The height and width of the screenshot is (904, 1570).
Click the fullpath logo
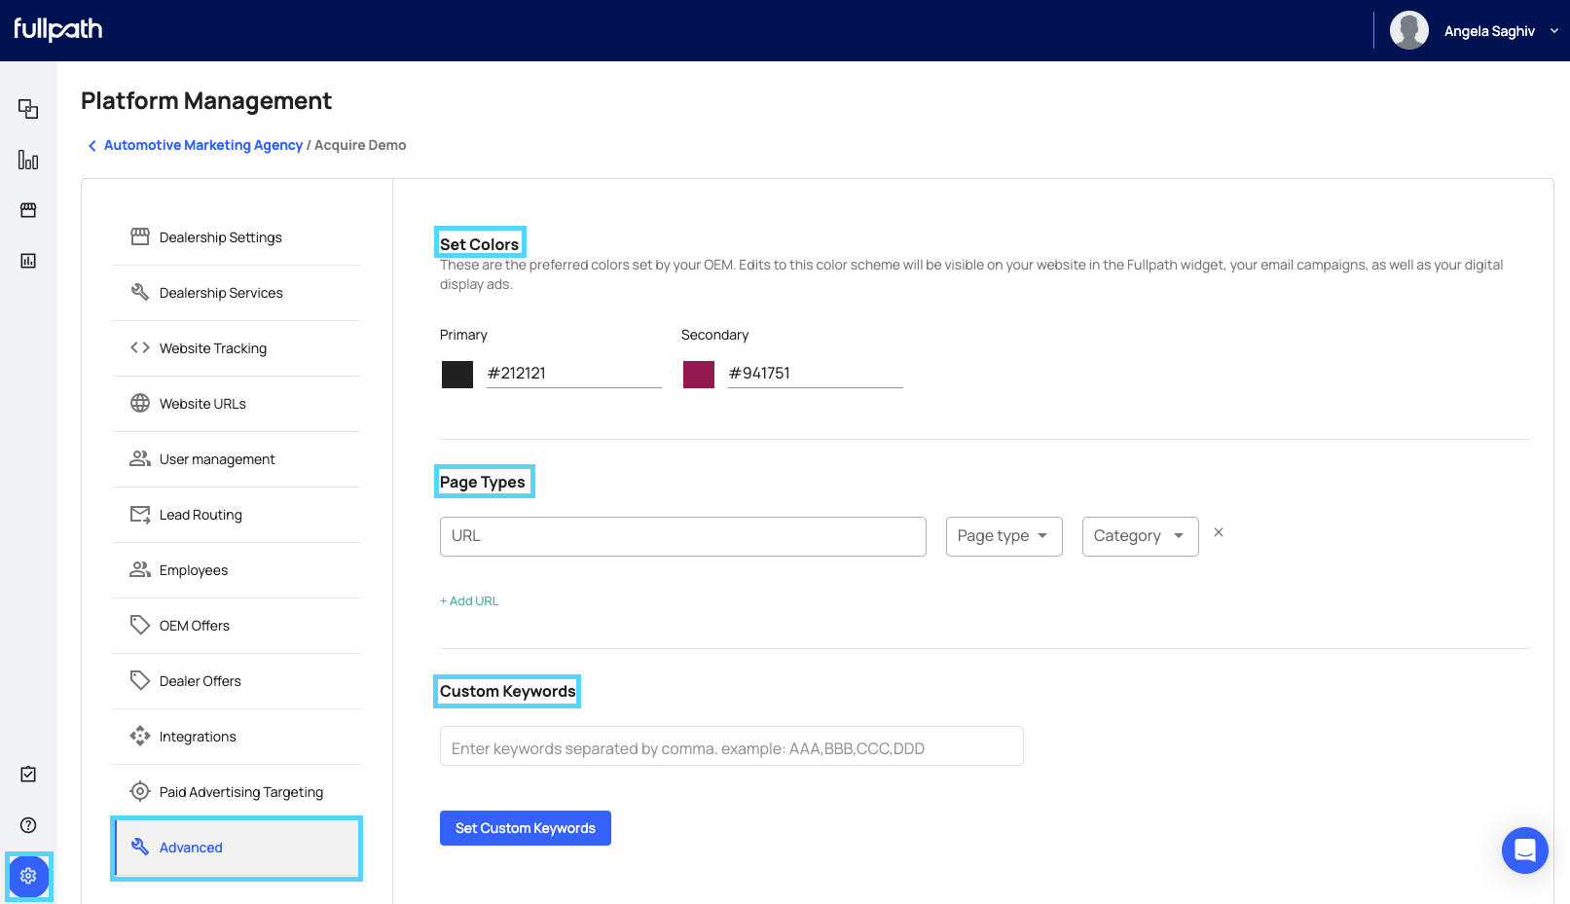coord(58,30)
